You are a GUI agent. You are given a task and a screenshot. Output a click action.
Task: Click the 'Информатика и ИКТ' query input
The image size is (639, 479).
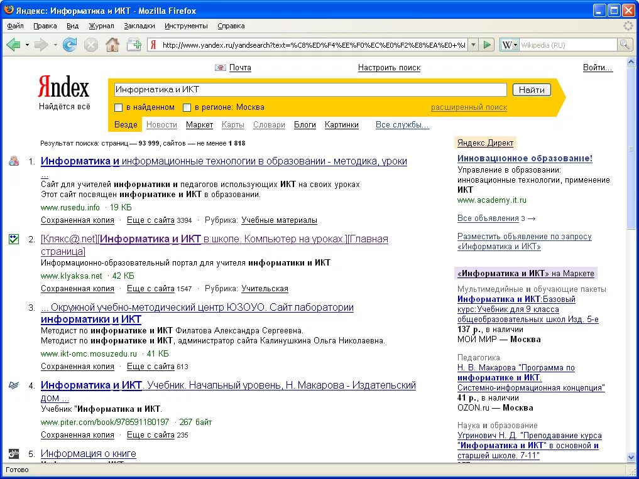coord(310,90)
